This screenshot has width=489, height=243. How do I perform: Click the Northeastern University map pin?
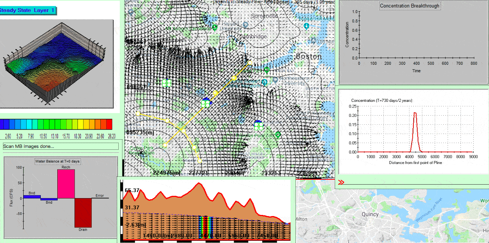click(x=275, y=80)
